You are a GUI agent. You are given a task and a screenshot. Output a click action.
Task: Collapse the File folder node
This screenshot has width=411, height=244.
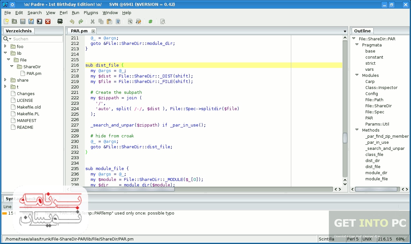pos(8,60)
